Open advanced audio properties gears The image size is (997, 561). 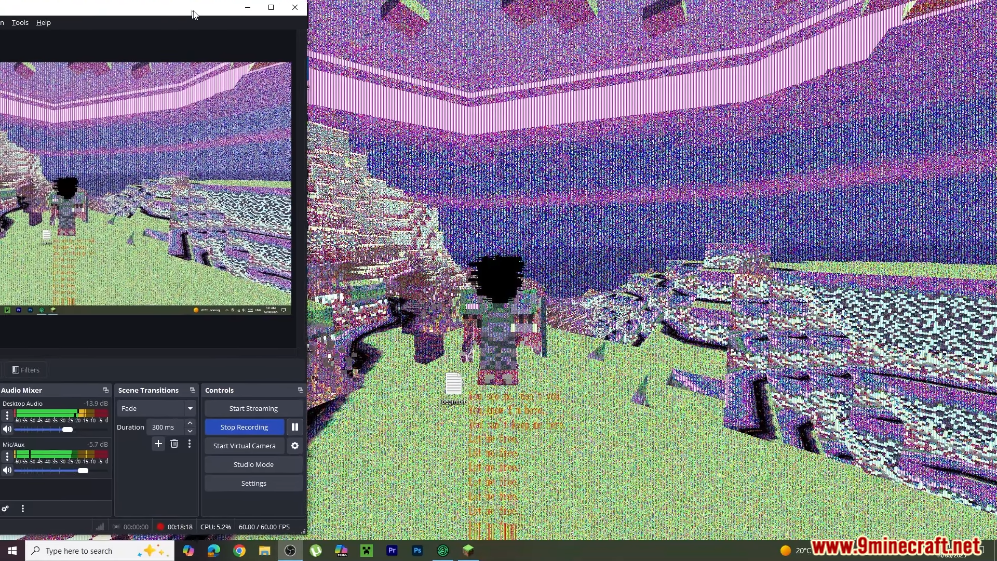(5, 509)
